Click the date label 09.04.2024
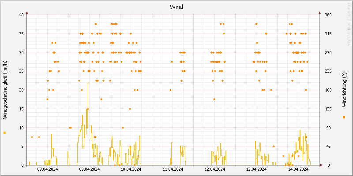The height and width of the screenshot is (176, 353). pos(90,169)
